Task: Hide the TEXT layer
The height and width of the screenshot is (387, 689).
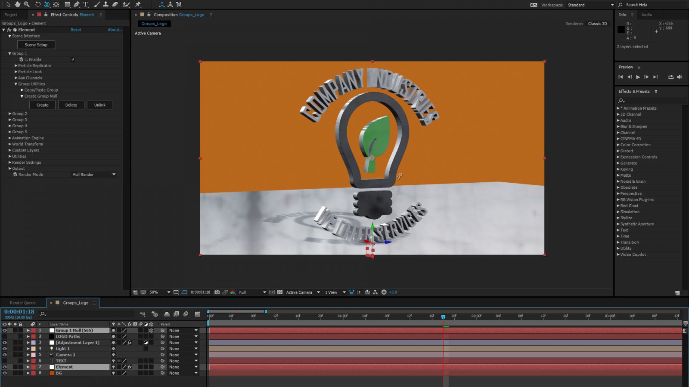Action: pyautogui.click(x=5, y=361)
